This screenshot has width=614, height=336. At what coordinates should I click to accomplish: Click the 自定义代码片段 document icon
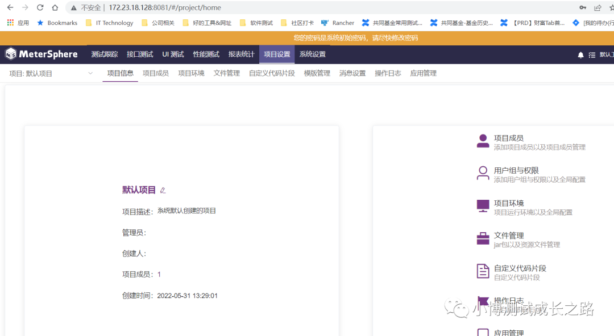coord(483,271)
